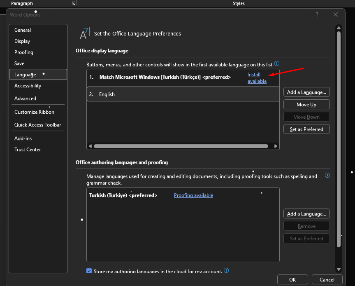
Task: Confirm settings with the OK button
Action: pos(292,279)
